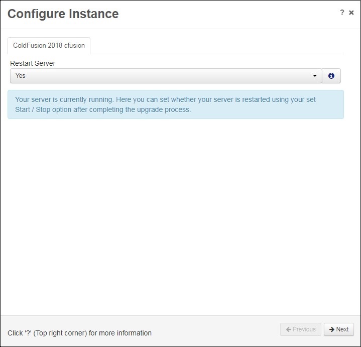
Task: Go back with the Previous button
Action: tap(300, 329)
